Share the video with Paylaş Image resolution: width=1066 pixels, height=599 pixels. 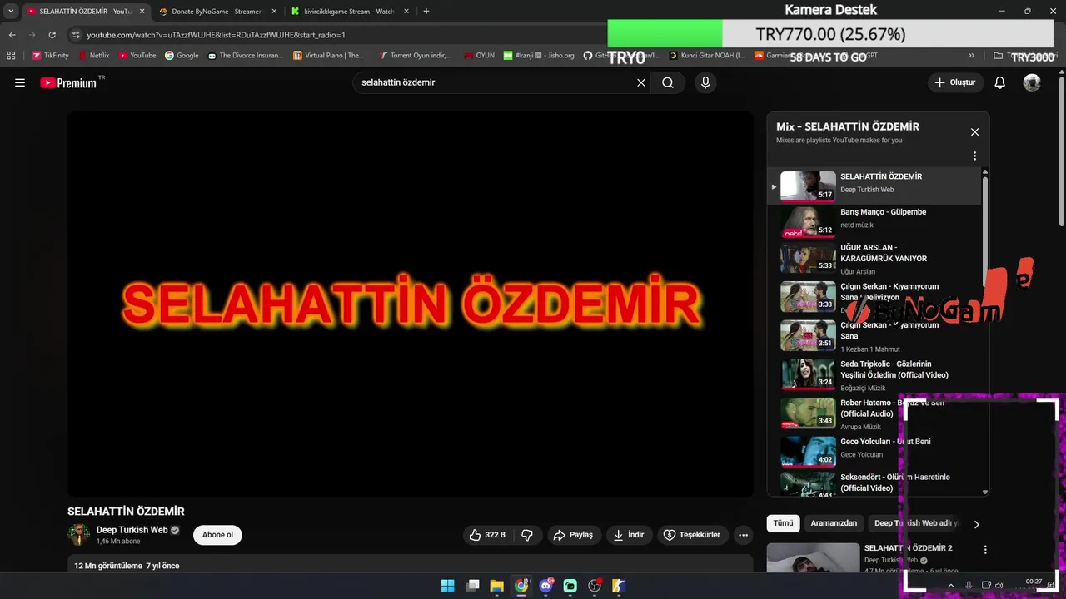click(x=574, y=535)
